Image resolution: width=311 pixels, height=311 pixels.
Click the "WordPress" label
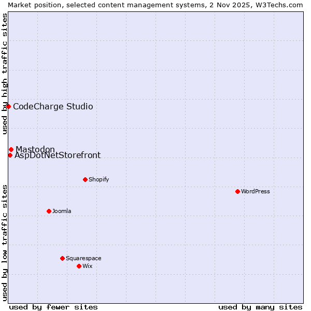click(x=256, y=191)
